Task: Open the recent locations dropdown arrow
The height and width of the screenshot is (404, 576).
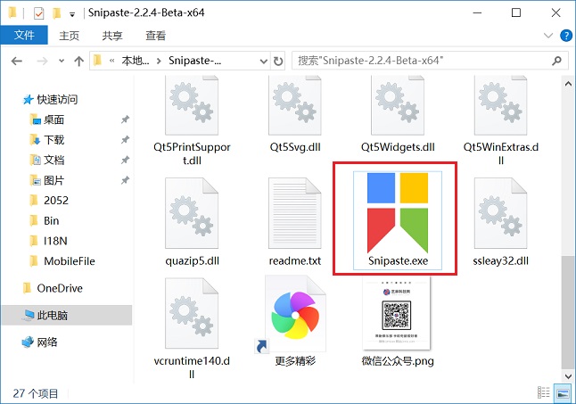Action: 62,61
